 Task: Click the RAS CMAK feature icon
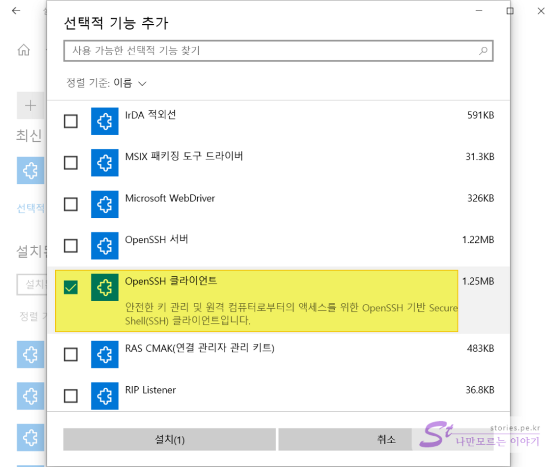click(104, 354)
